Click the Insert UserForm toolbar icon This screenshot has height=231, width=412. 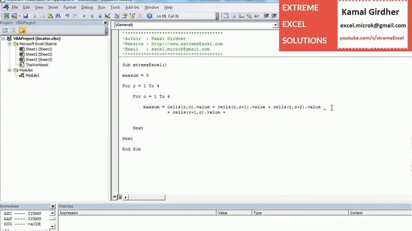click(14, 16)
